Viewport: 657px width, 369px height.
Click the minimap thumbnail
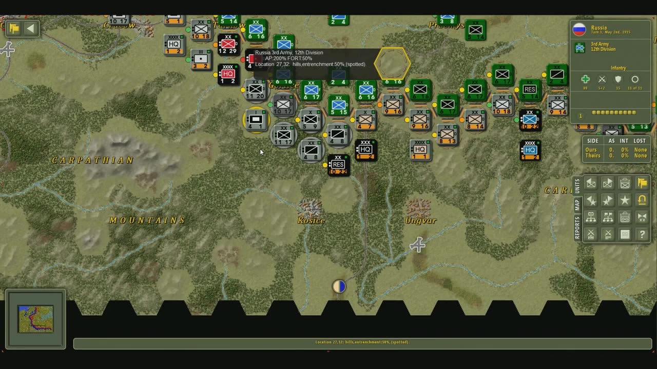pos(35,319)
